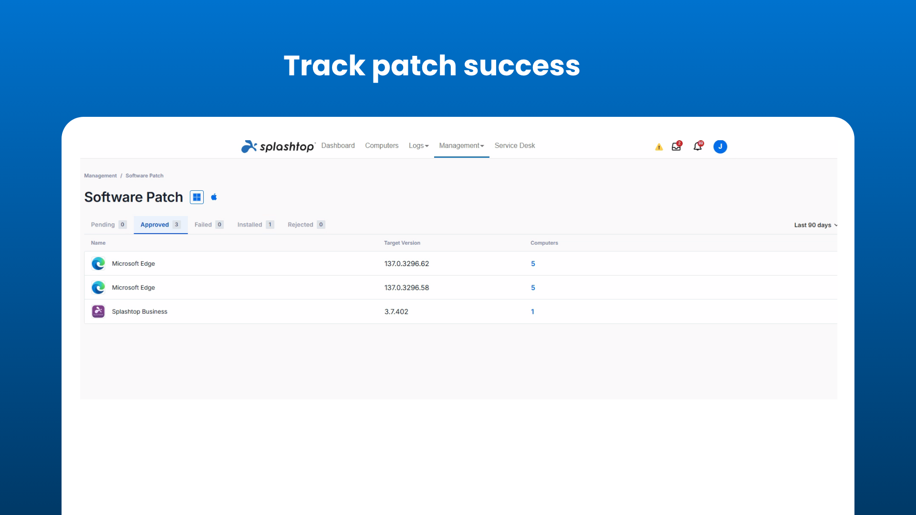Open computers list for Edge 137.0.3296.62
This screenshot has width=916, height=515.
point(533,263)
